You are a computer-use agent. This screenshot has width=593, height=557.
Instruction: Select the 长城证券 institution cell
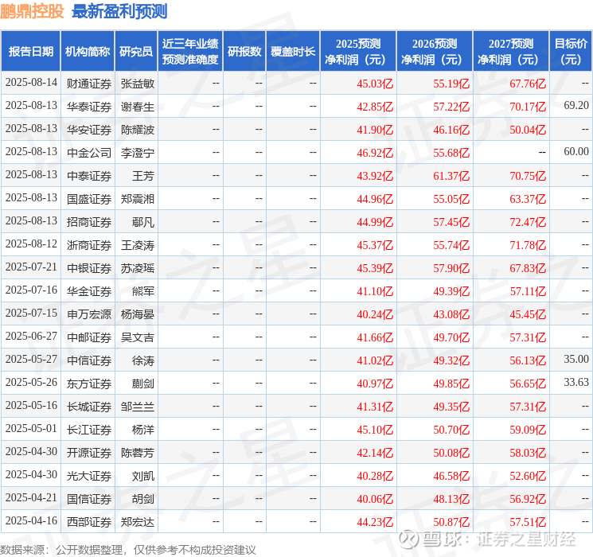[89, 407]
